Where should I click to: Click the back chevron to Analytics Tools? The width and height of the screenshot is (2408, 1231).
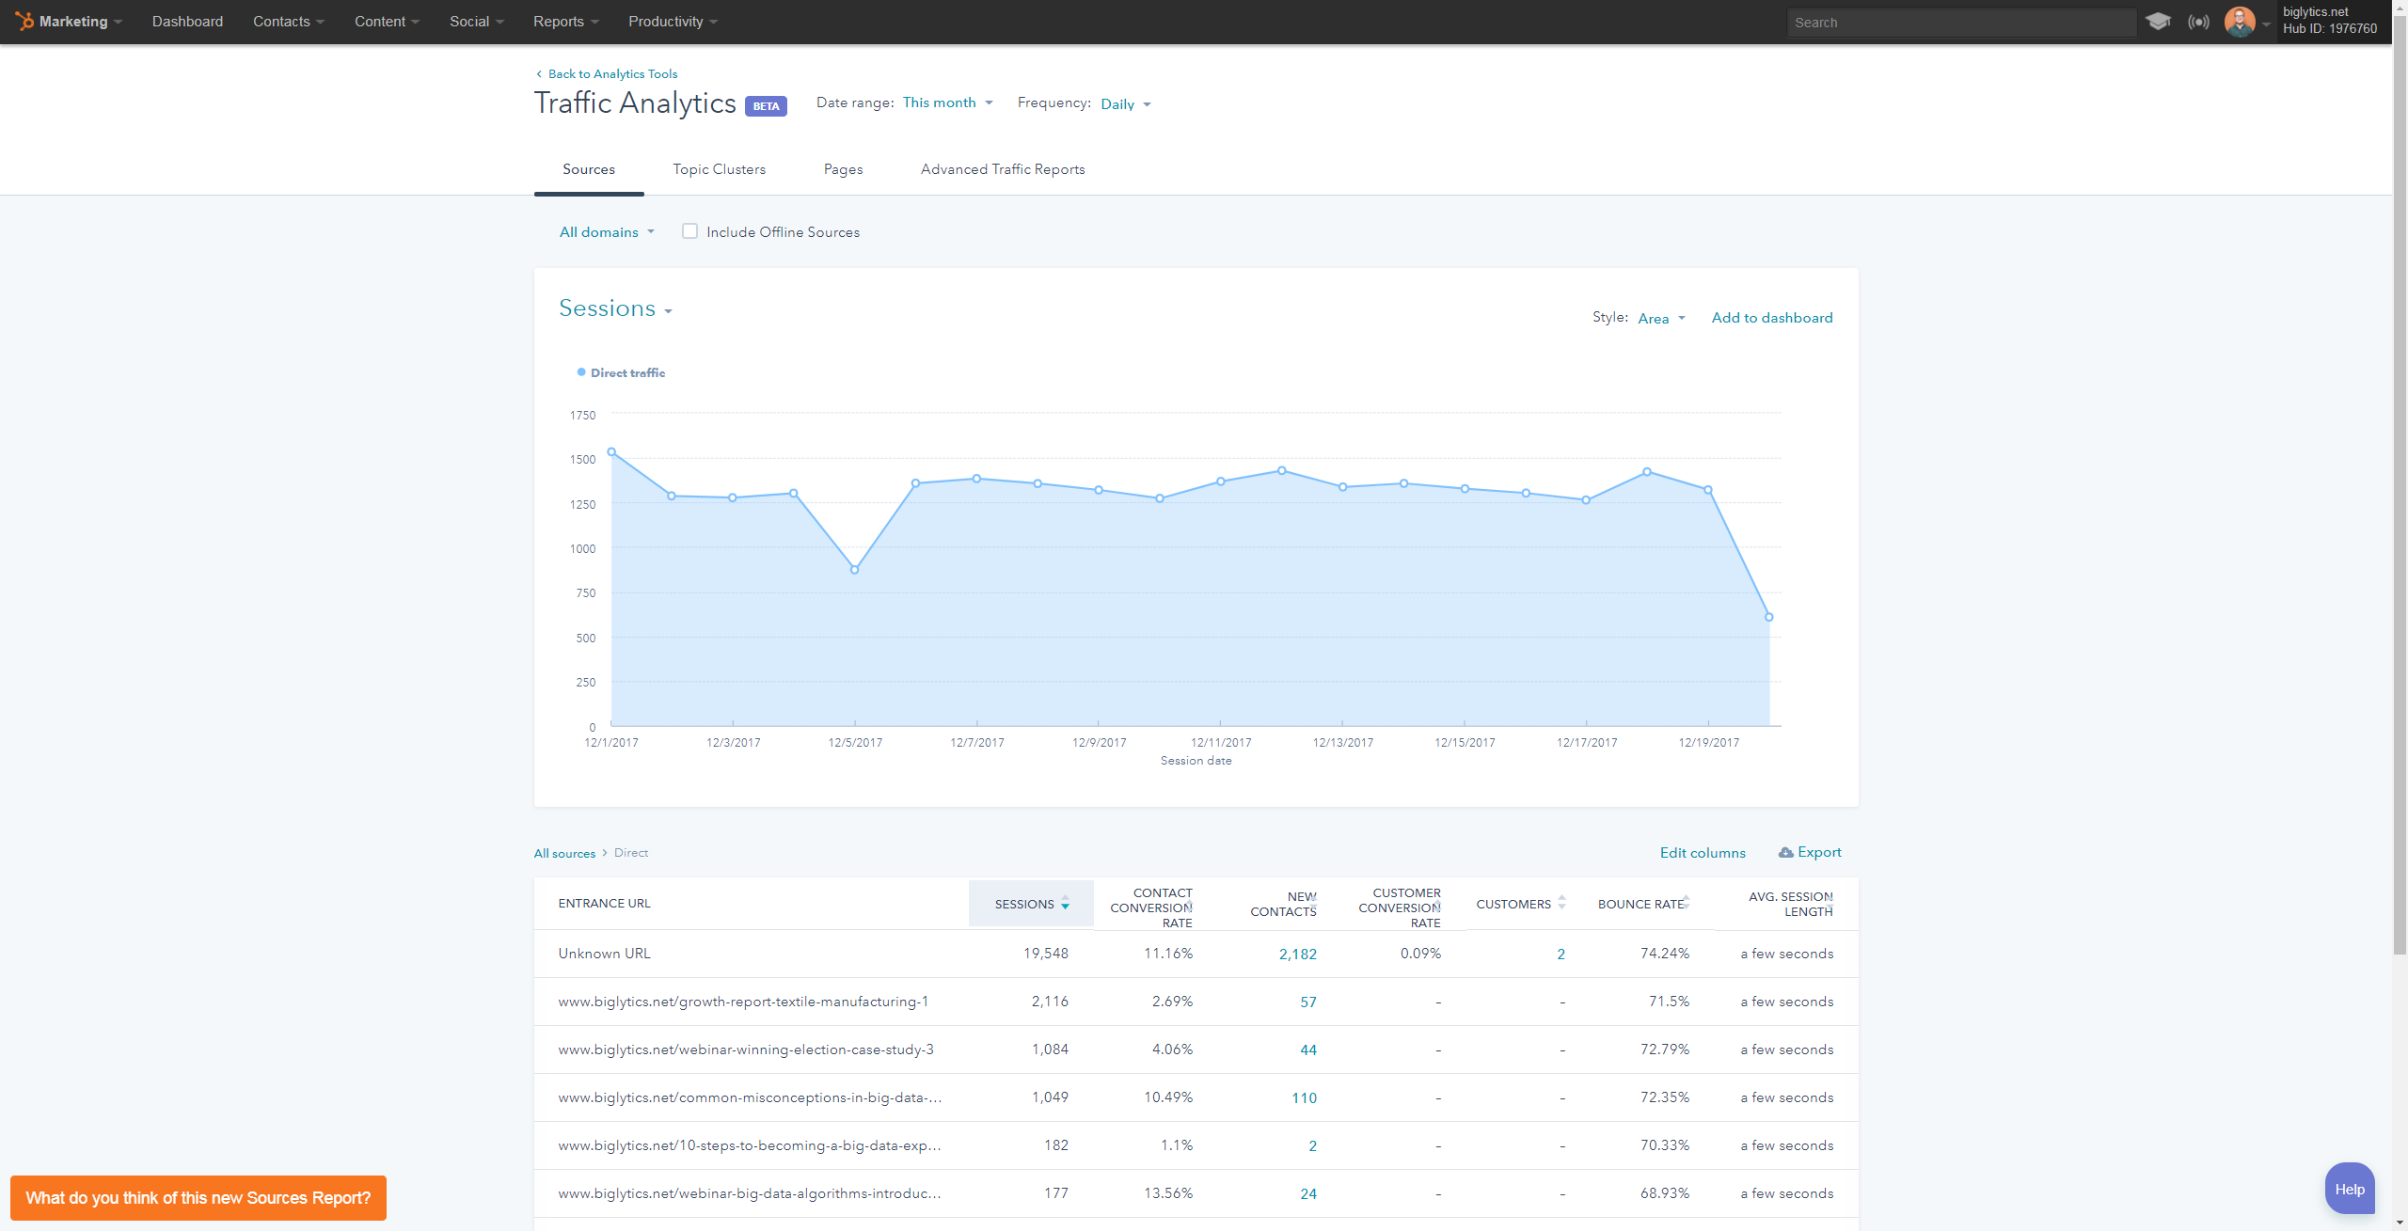539,73
